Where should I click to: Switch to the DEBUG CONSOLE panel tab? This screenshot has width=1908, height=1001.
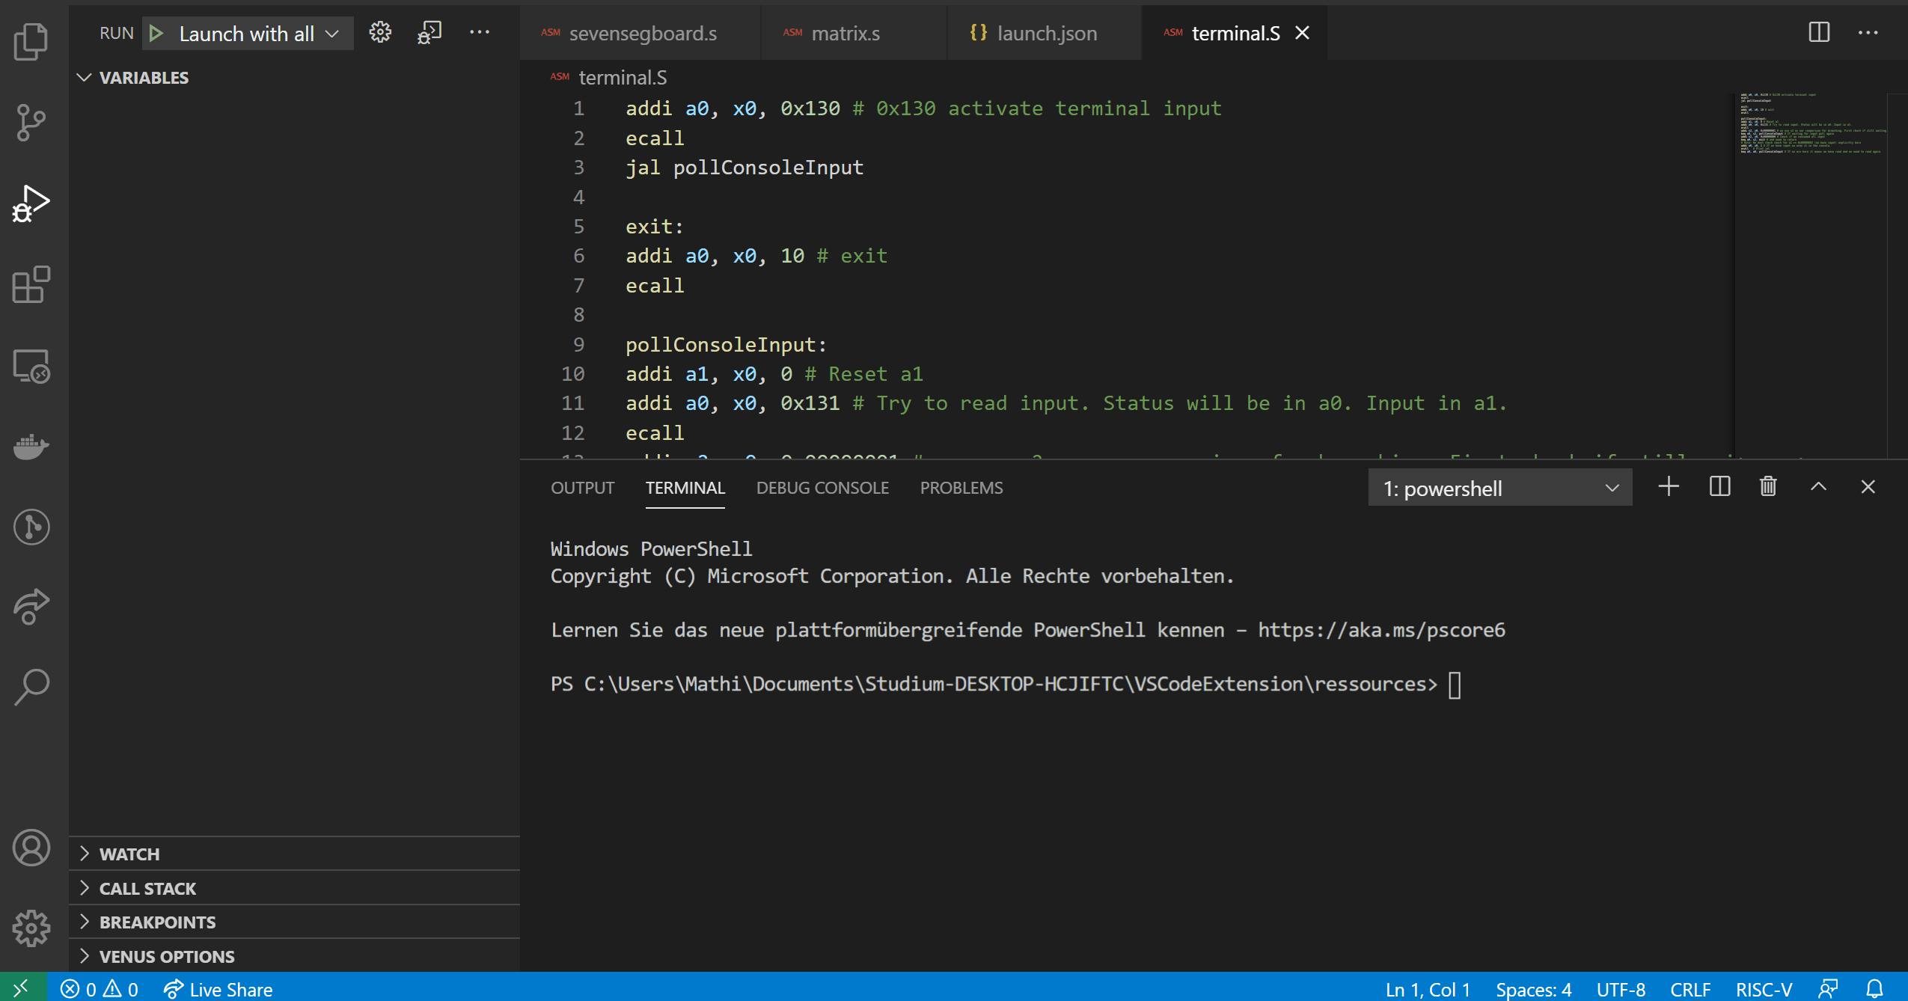coord(822,488)
